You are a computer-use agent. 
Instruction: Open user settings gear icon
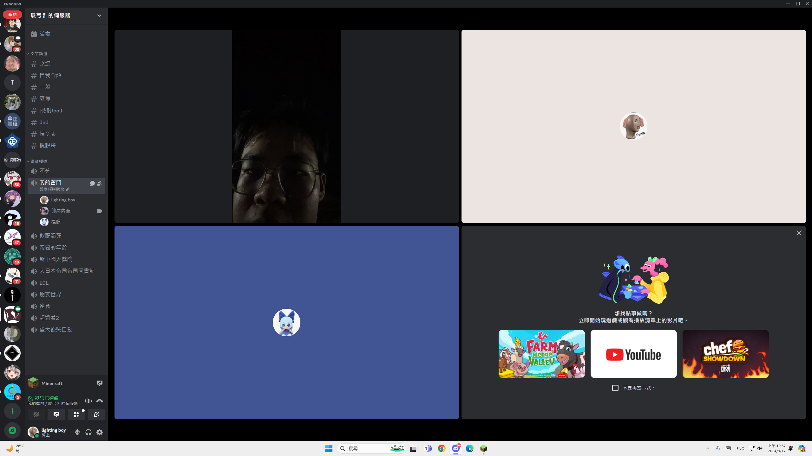click(x=100, y=432)
